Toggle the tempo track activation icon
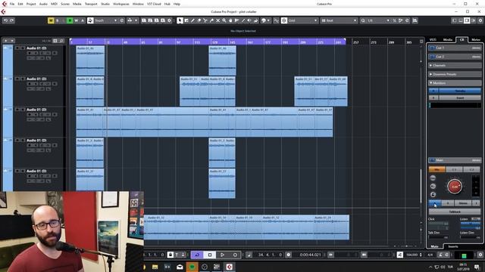This screenshot has height=272, width=485. tap(400, 255)
